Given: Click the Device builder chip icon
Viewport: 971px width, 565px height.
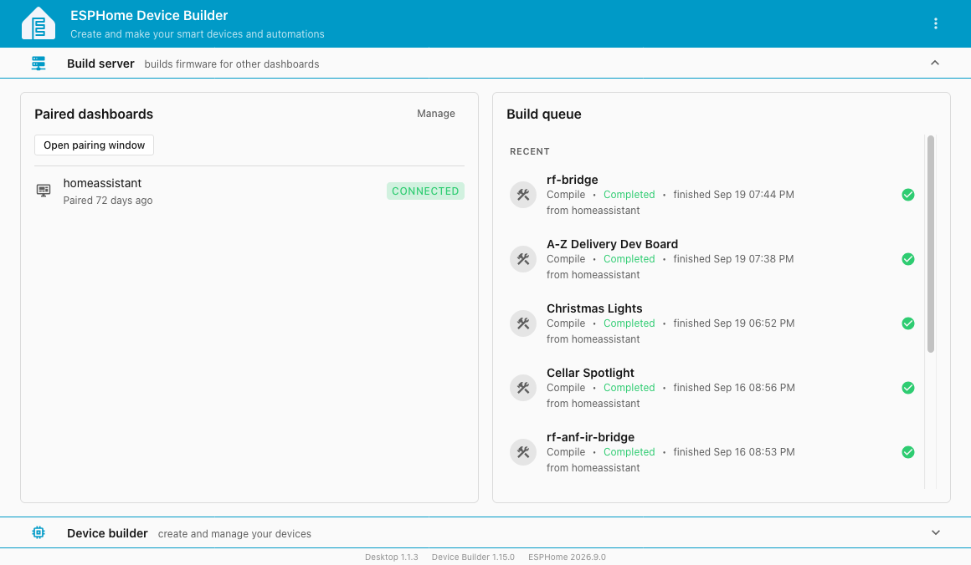Looking at the screenshot, I should [39, 533].
